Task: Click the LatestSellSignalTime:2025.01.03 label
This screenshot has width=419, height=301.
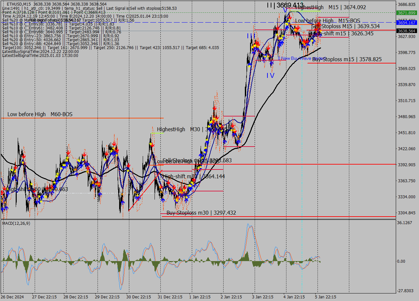Action: click(40, 55)
